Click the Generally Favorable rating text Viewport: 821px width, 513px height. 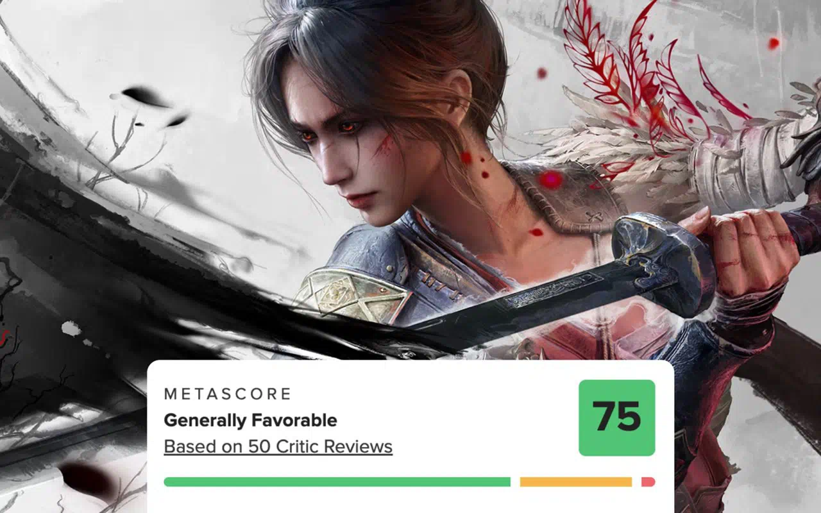coord(250,421)
